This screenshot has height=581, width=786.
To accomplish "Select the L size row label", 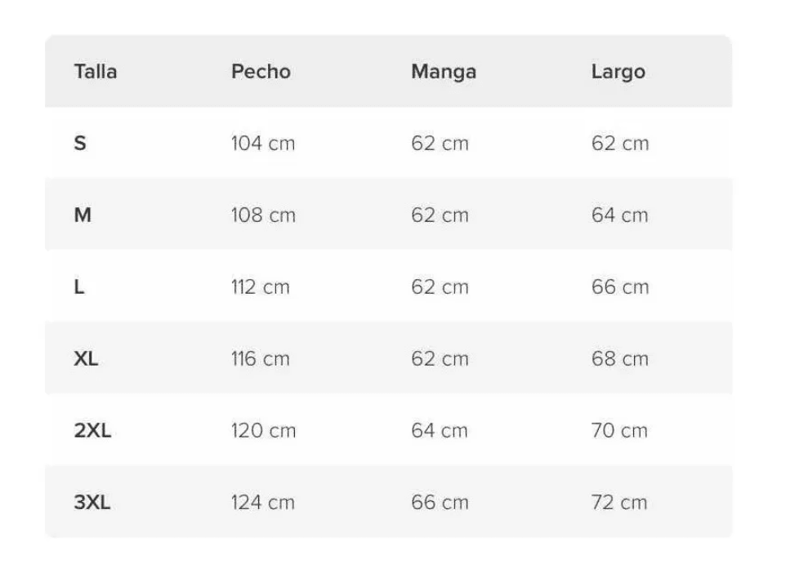I will click(79, 287).
